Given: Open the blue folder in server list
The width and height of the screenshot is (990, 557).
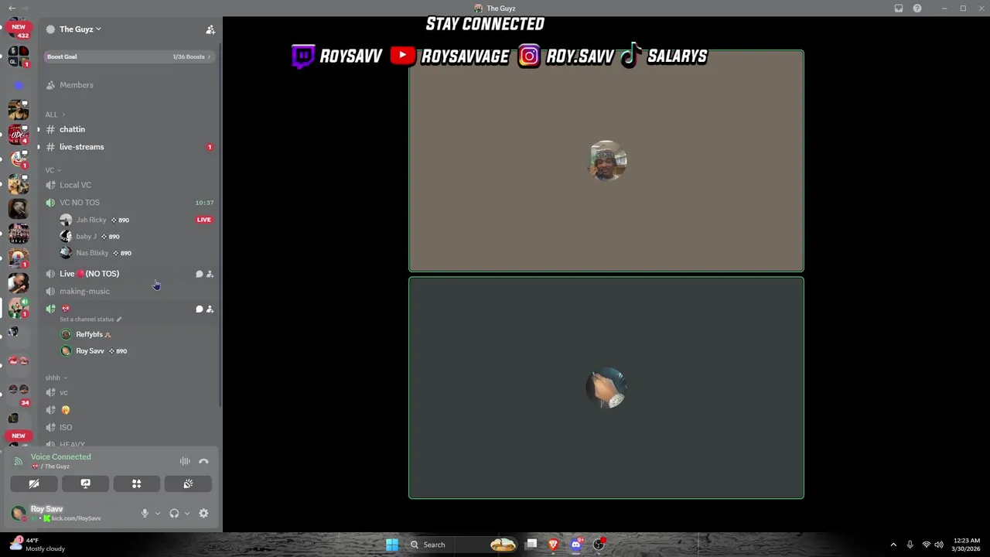Looking at the screenshot, I should 19,85.
